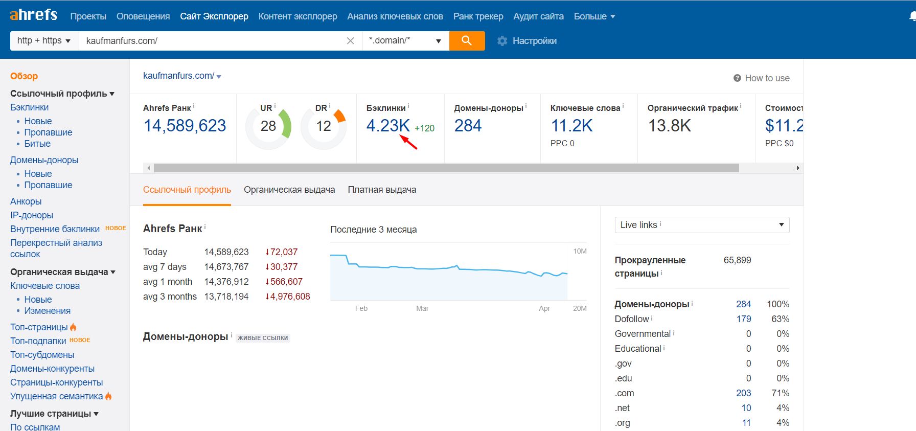Click the horizontal metrics scrollbar
The image size is (916, 431).
pos(446,168)
